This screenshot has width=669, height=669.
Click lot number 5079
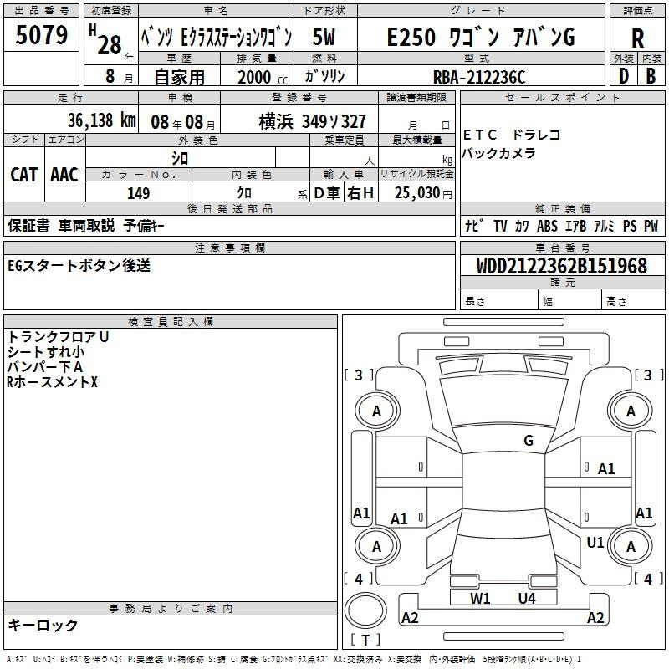41,34
